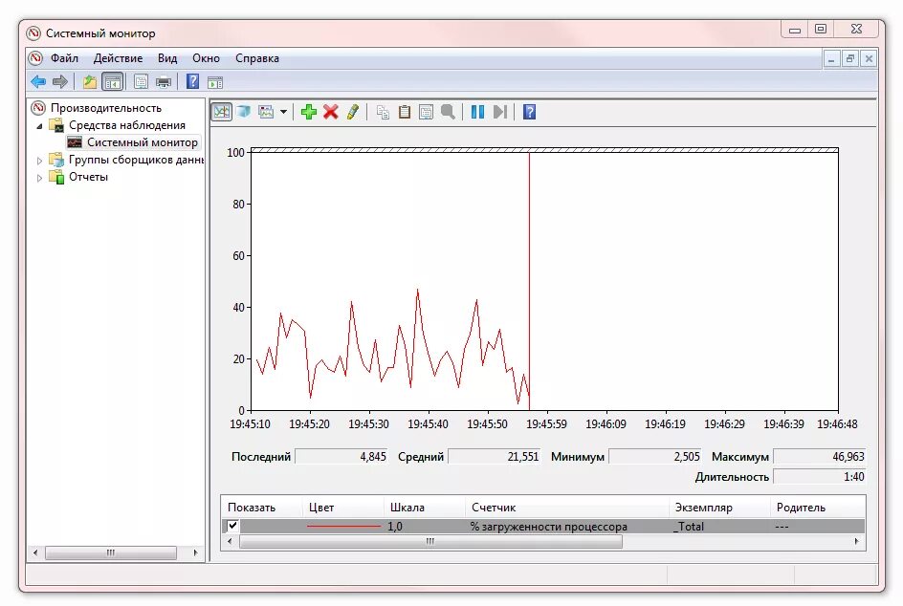Image resolution: width=903 pixels, height=606 pixels.
Task: Click the update data step-forward icon
Action: pos(500,112)
